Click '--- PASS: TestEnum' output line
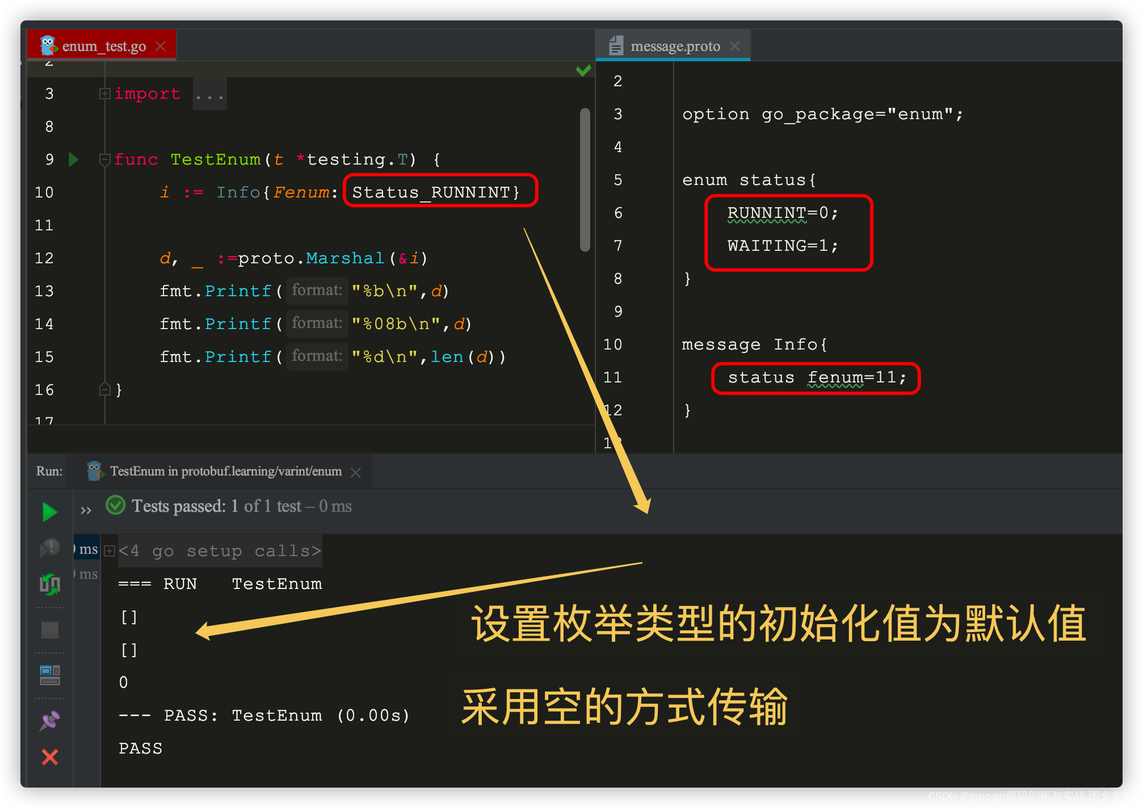 (x=264, y=716)
